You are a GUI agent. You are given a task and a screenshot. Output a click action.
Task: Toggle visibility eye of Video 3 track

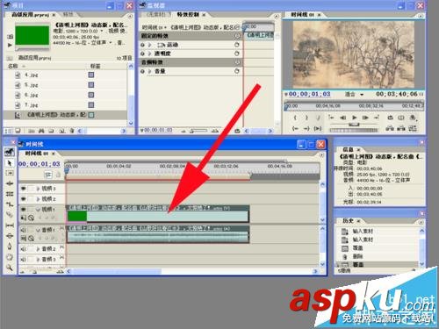(x=24, y=189)
